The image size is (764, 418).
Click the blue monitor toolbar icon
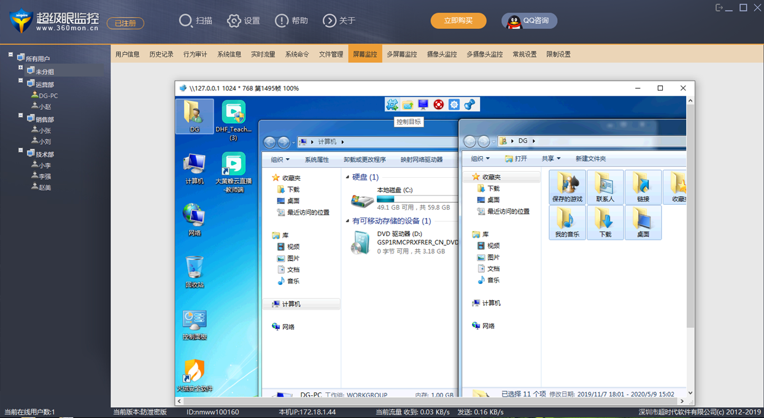point(423,105)
